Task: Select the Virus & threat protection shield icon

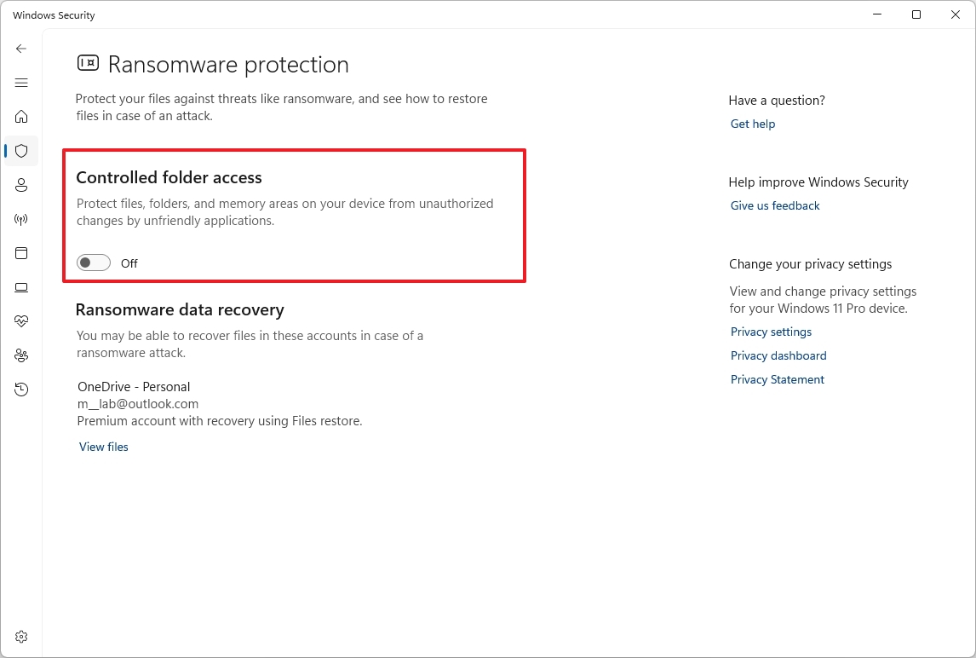Action: (x=21, y=151)
